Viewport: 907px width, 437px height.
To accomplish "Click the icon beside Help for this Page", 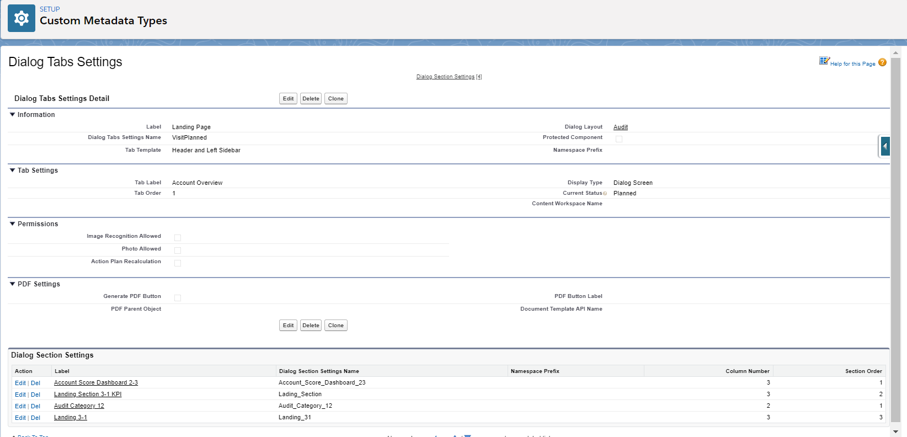I will (824, 61).
